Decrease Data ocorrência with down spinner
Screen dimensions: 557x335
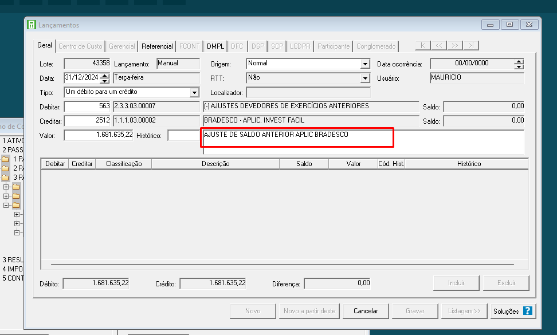pyautogui.click(x=519, y=66)
